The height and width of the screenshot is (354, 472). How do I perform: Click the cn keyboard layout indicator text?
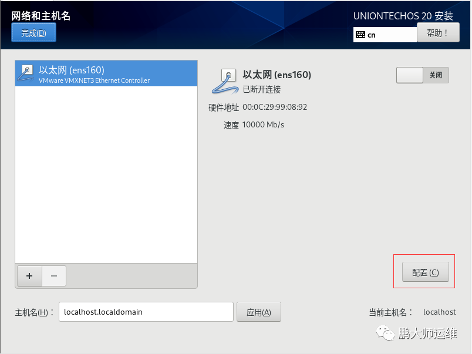tap(372, 35)
